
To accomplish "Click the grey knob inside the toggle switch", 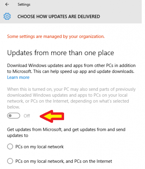I will tap(10, 116).
